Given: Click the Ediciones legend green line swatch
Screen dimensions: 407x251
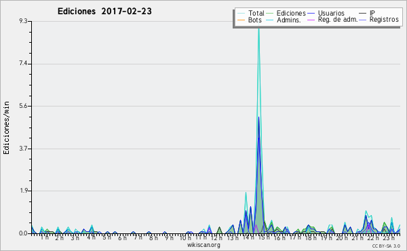Looking at the screenshot, I should point(270,14).
